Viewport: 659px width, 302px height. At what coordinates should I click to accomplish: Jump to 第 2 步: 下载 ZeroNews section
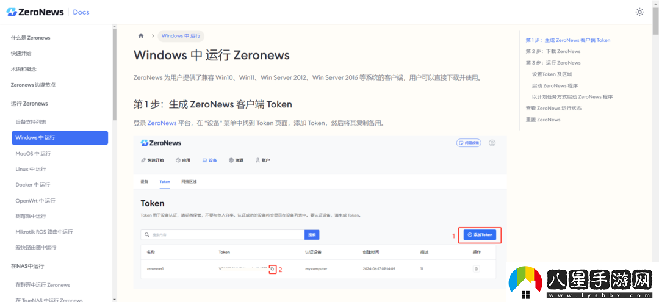coord(553,51)
